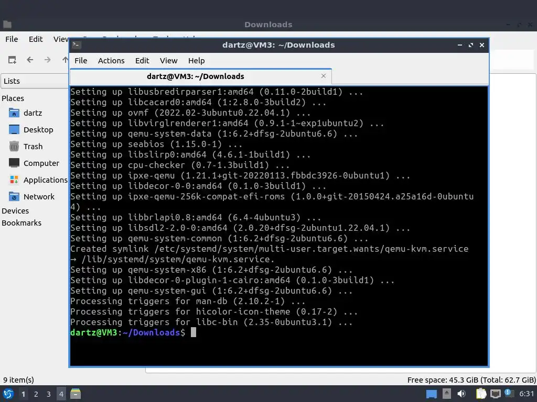
Task: Open a new tab in the Downloads file manager
Action: coord(13,60)
